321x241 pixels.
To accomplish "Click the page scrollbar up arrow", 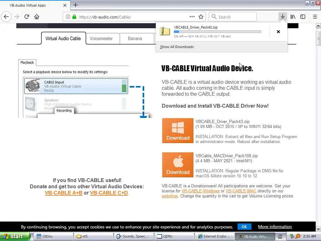I will coord(318,26).
